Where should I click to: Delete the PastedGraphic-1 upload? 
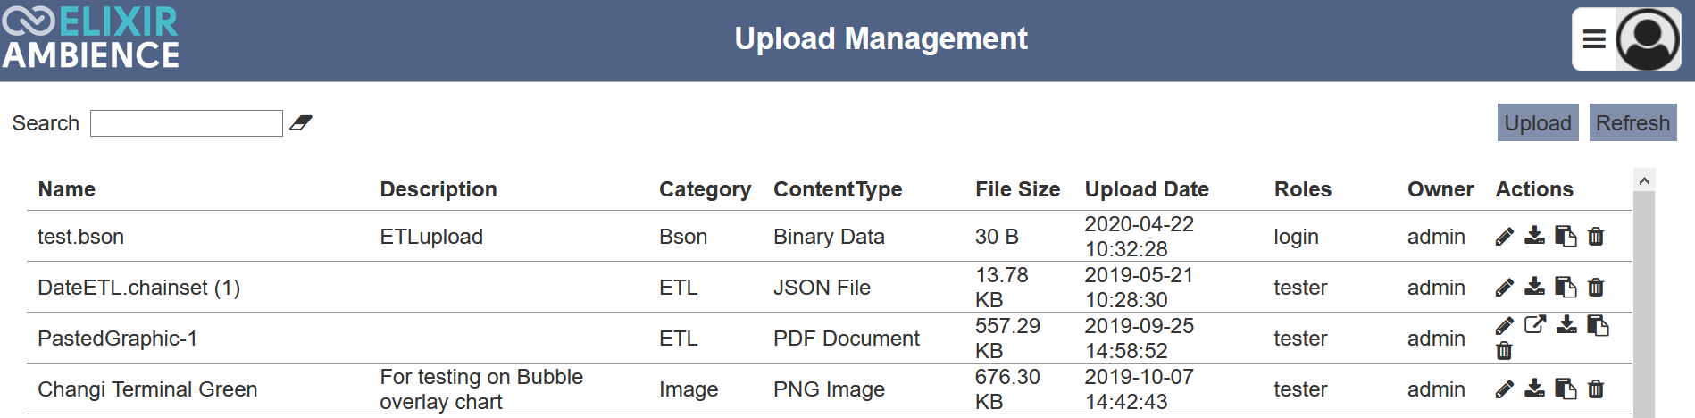click(1504, 351)
